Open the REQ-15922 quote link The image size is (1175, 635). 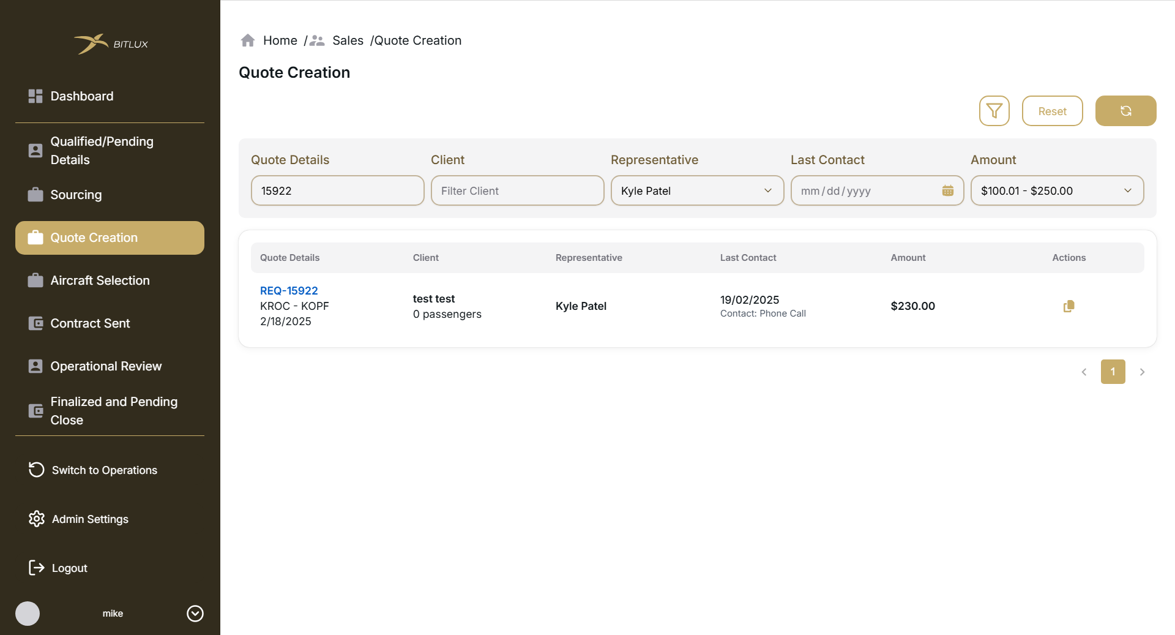pos(289,290)
